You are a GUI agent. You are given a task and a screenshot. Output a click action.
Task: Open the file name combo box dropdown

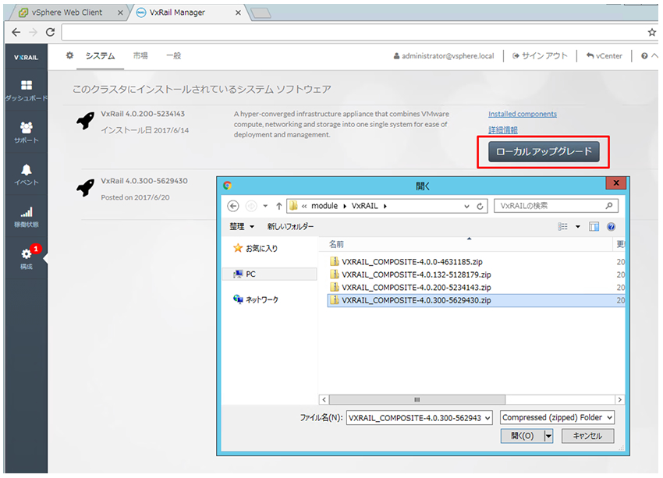tap(487, 418)
